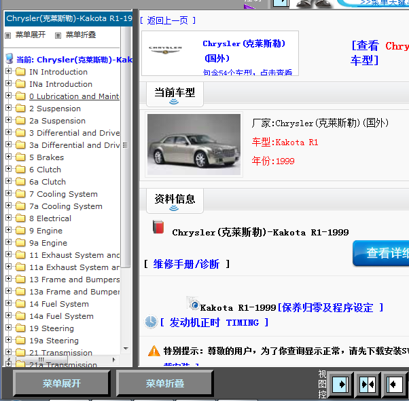Click the 14a Fuel System folder icon
This screenshot has width=409, height=401.
[x=20, y=316]
